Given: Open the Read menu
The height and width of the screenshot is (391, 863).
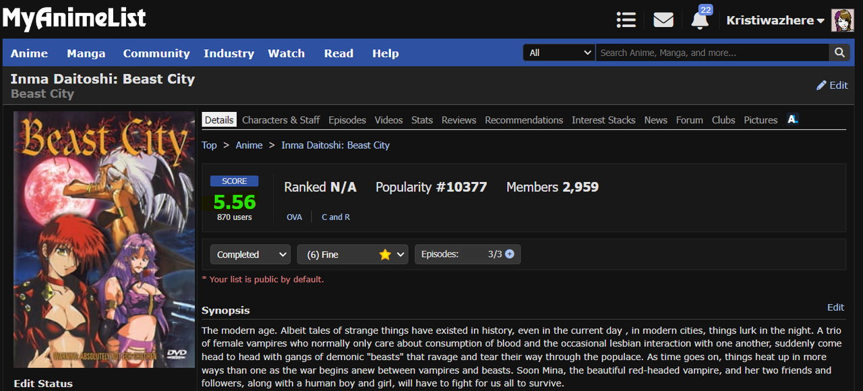Looking at the screenshot, I should click(338, 53).
